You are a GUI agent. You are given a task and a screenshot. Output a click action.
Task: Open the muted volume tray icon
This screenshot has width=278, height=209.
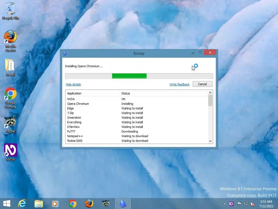point(252,204)
